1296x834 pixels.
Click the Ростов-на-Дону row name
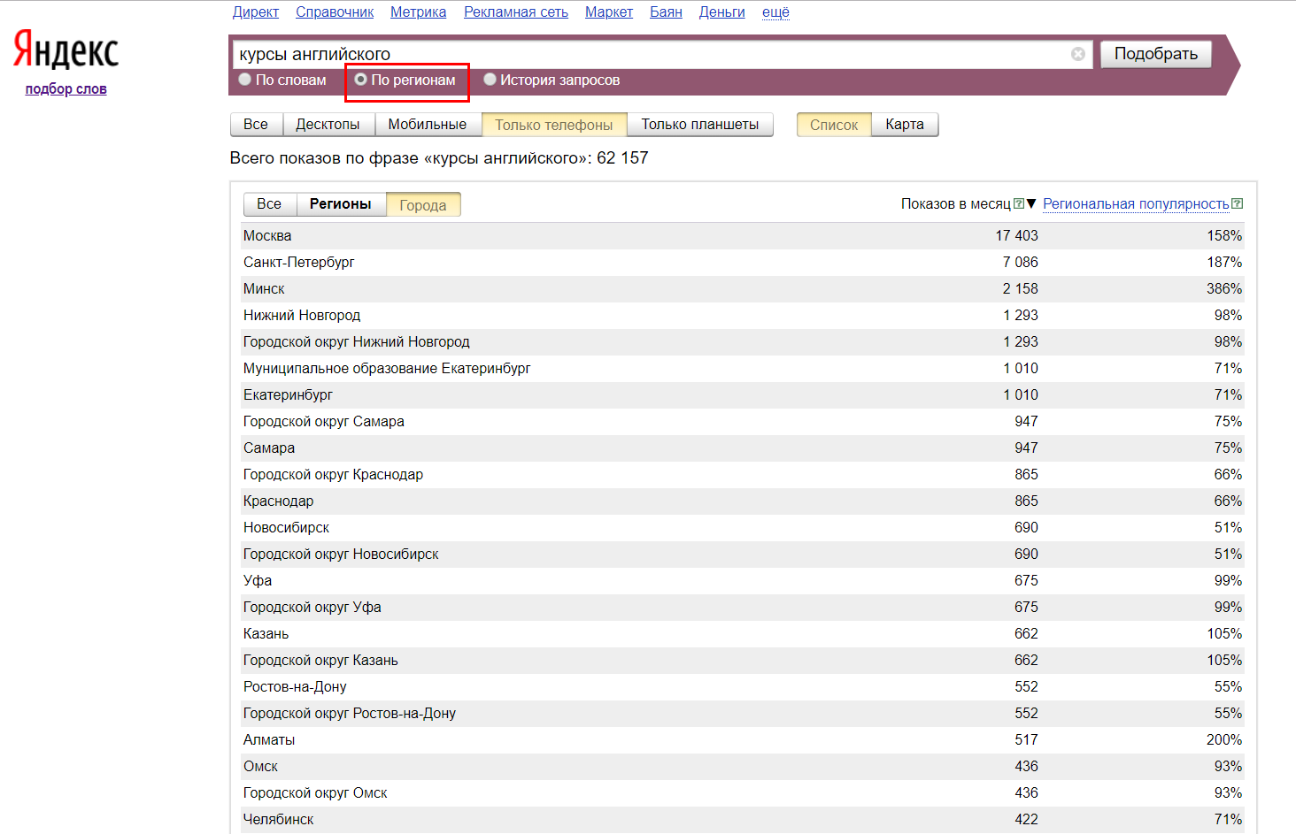tap(295, 686)
